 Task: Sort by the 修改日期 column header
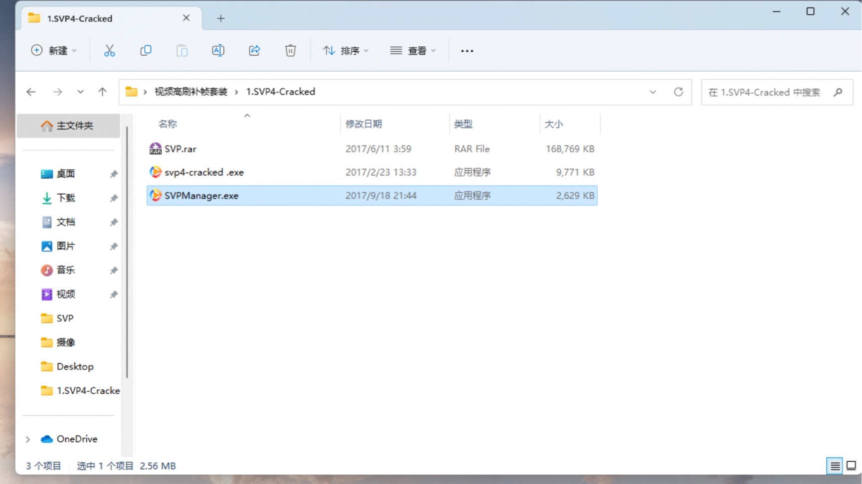363,123
